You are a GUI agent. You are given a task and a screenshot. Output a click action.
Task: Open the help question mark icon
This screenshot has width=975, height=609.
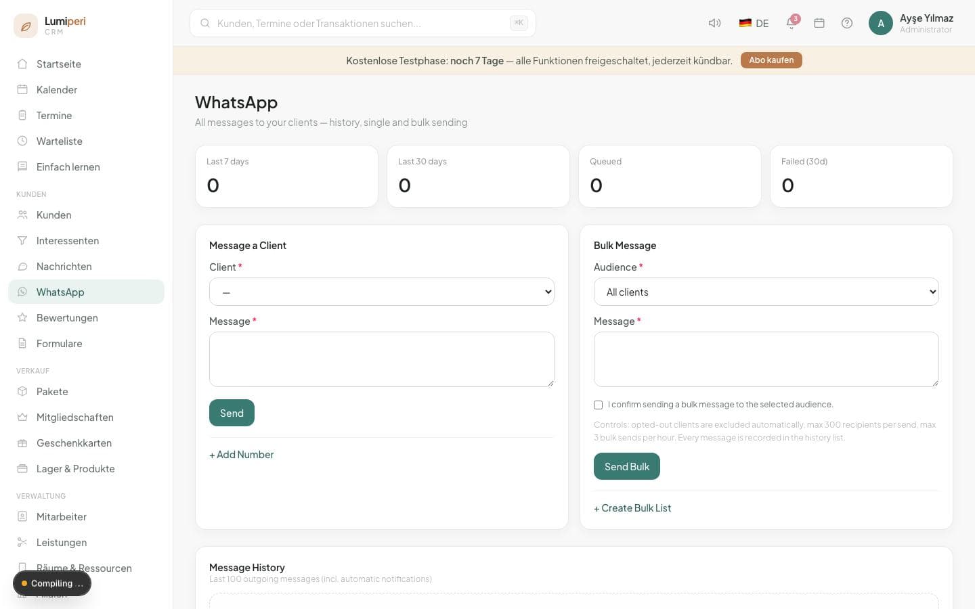847,23
